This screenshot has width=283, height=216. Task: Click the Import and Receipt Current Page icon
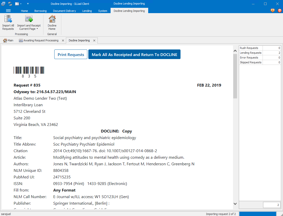coord(29,19)
